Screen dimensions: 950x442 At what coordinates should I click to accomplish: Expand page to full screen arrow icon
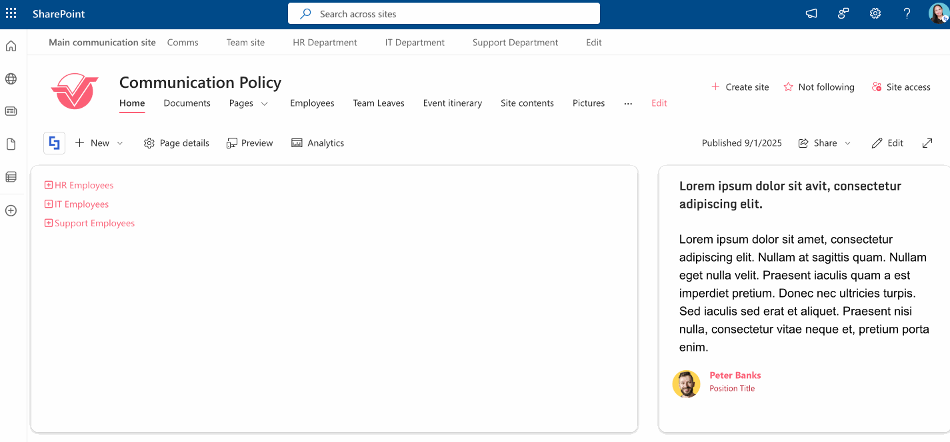click(927, 143)
